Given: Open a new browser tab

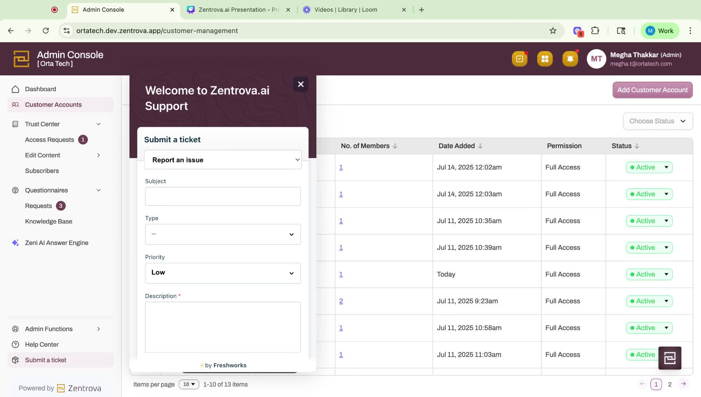Looking at the screenshot, I should pyautogui.click(x=421, y=10).
